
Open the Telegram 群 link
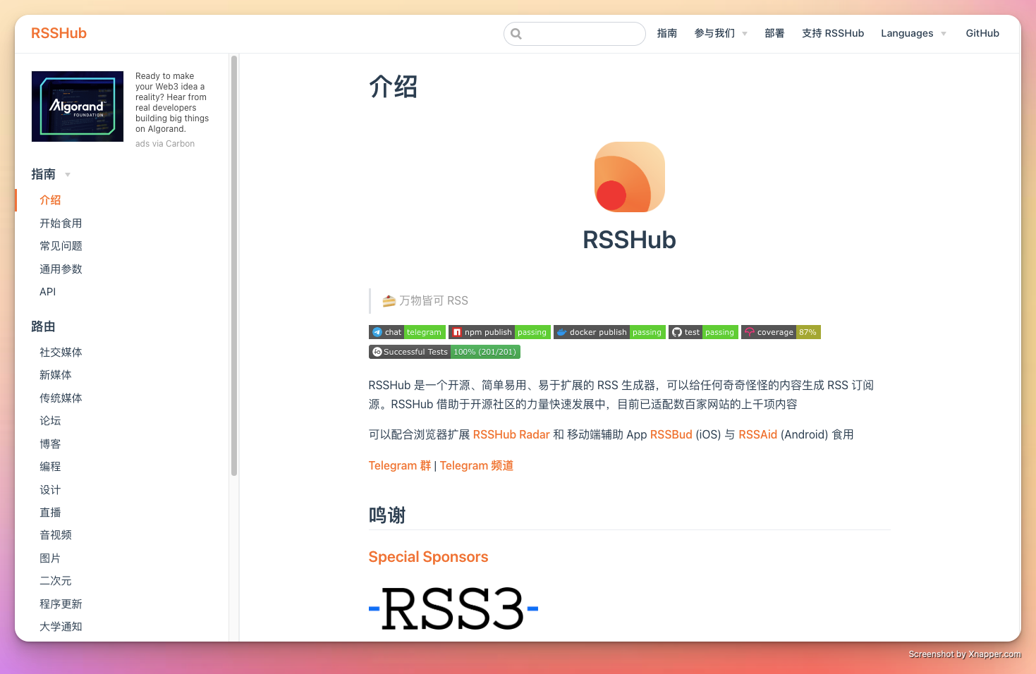click(399, 465)
